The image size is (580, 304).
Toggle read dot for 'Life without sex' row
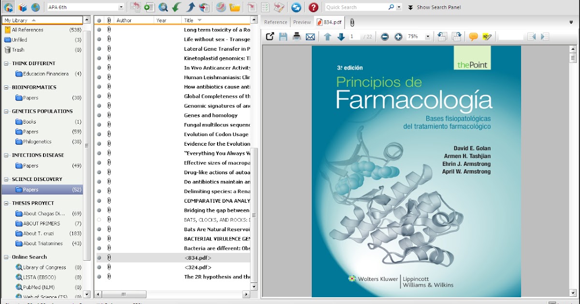99,39
